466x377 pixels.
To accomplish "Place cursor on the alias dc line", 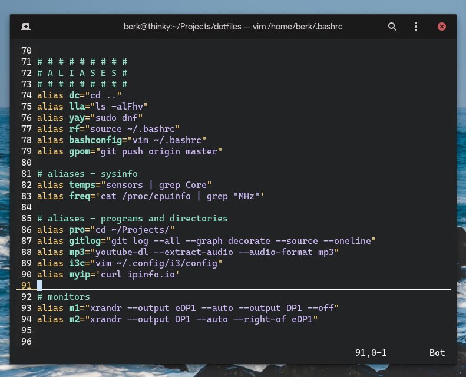I will pyautogui.click(x=79, y=95).
